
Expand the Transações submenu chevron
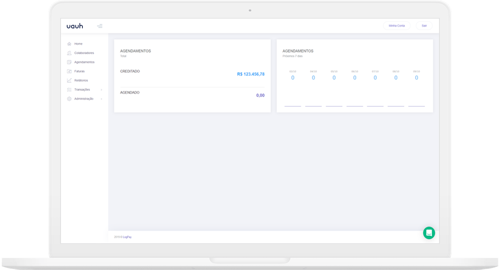pyautogui.click(x=101, y=90)
